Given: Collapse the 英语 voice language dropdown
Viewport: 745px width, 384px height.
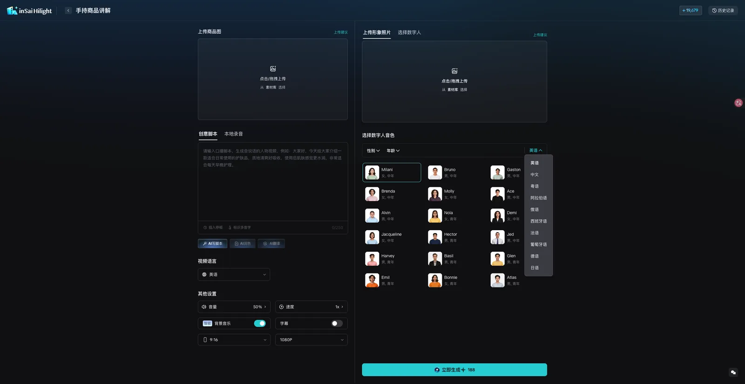Looking at the screenshot, I should [x=535, y=151].
